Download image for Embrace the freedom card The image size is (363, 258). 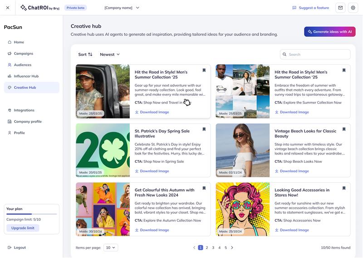click(292, 112)
